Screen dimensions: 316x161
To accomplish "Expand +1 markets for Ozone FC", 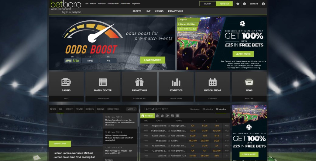I will [x=227, y=156].
